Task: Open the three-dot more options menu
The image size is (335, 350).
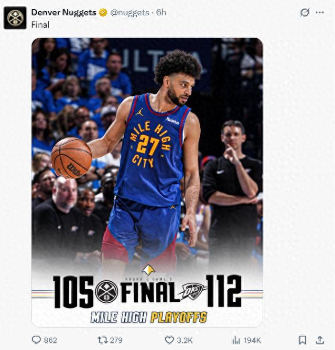Action: [x=320, y=12]
